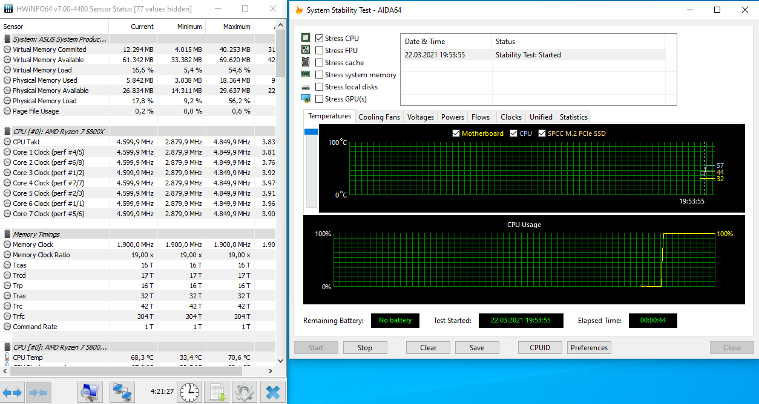Open the Powers tab

pyautogui.click(x=453, y=117)
